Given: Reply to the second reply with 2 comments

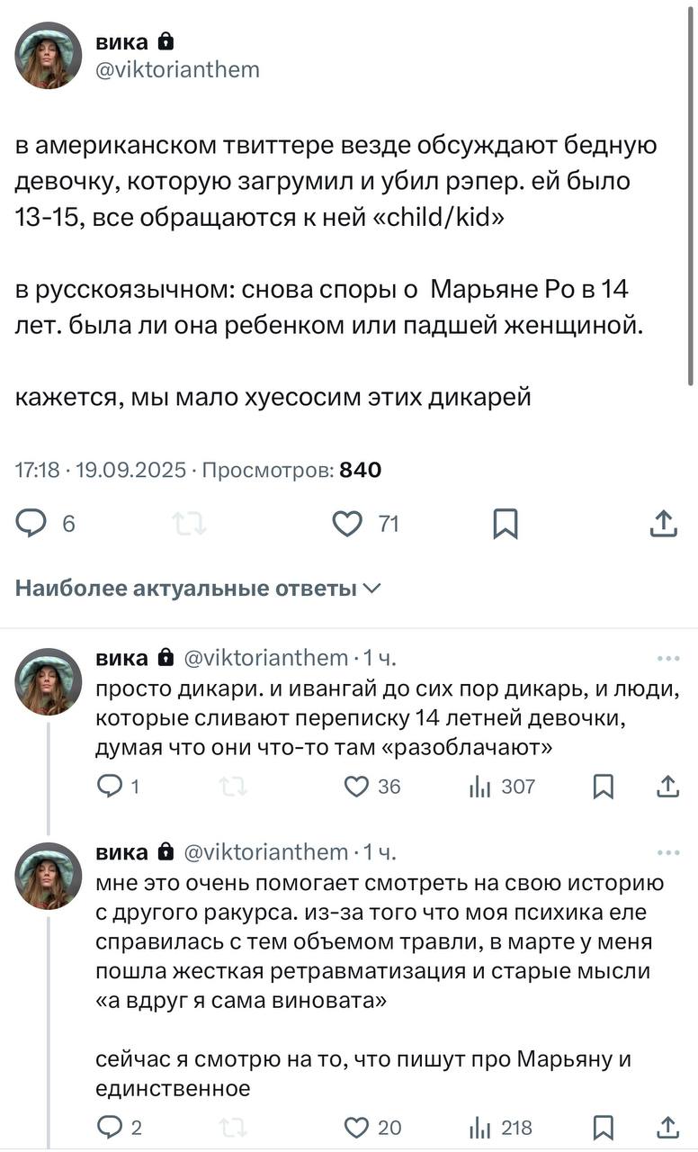Looking at the screenshot, I should [109, 1127].
